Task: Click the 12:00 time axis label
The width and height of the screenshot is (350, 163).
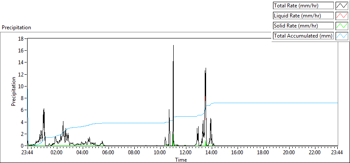Action: [186, 153]
